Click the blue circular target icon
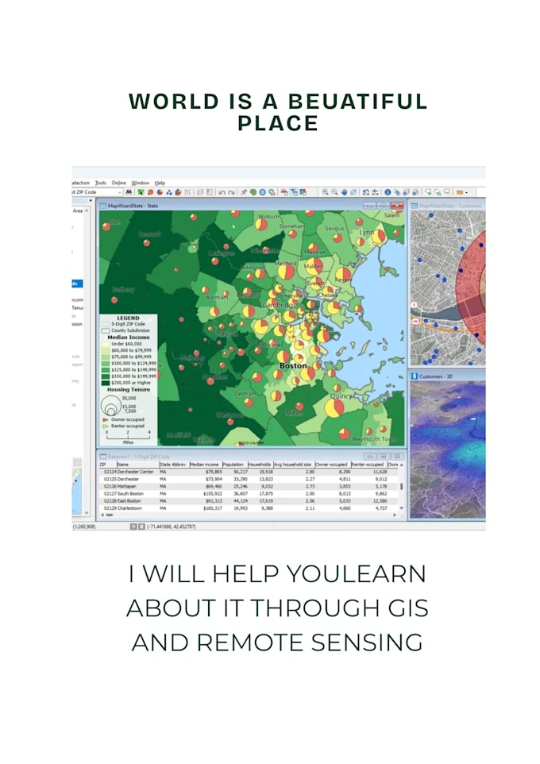The image size is (540, 764). tap(263, 192)
